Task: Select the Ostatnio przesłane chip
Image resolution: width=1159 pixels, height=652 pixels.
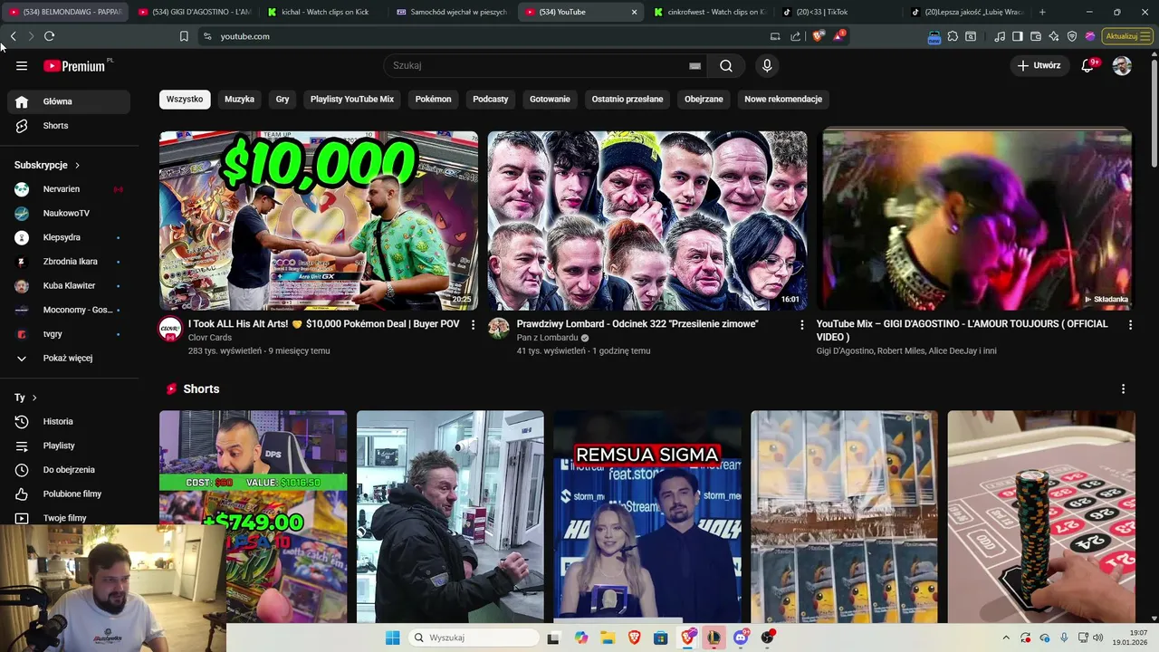Action: 627,100
